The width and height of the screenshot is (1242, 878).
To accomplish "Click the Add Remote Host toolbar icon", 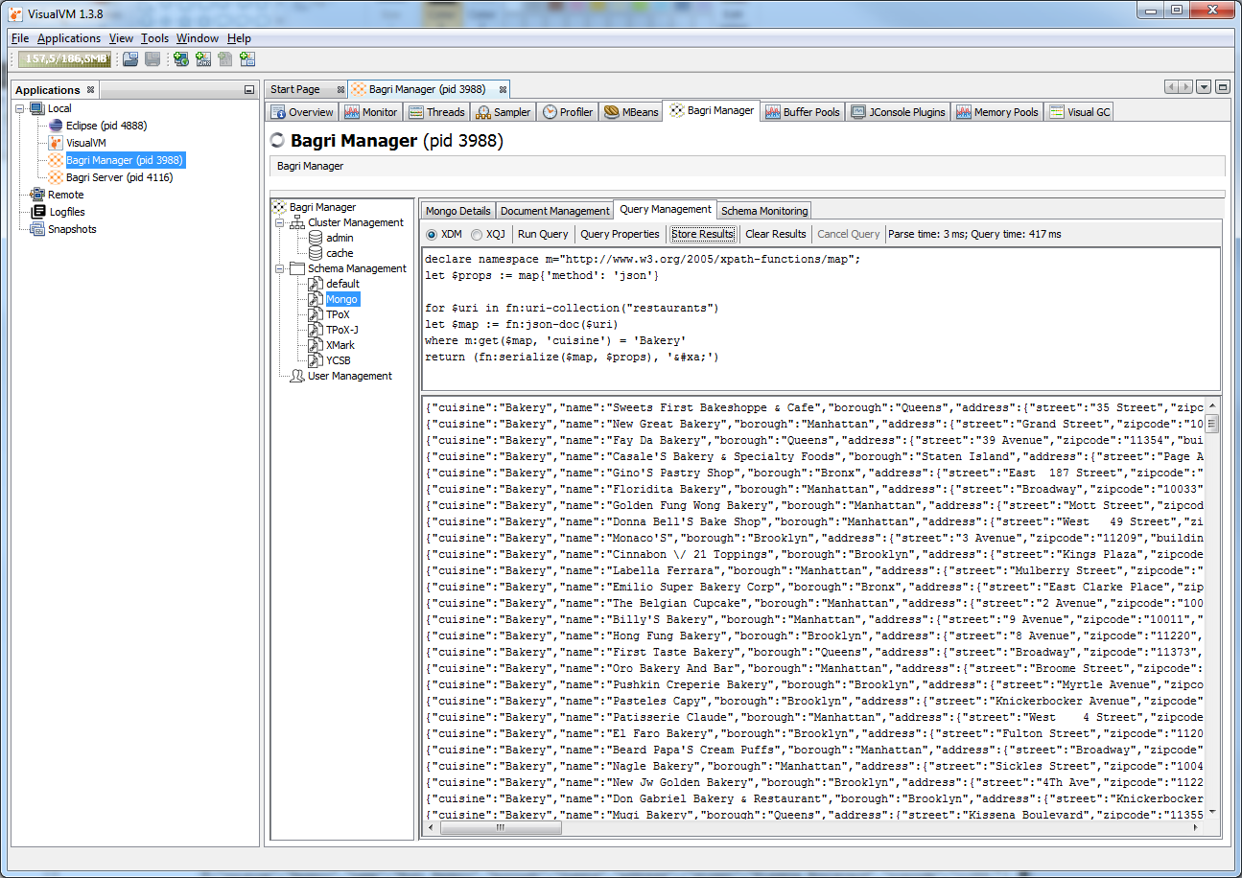I will click(x=181, y=59).
